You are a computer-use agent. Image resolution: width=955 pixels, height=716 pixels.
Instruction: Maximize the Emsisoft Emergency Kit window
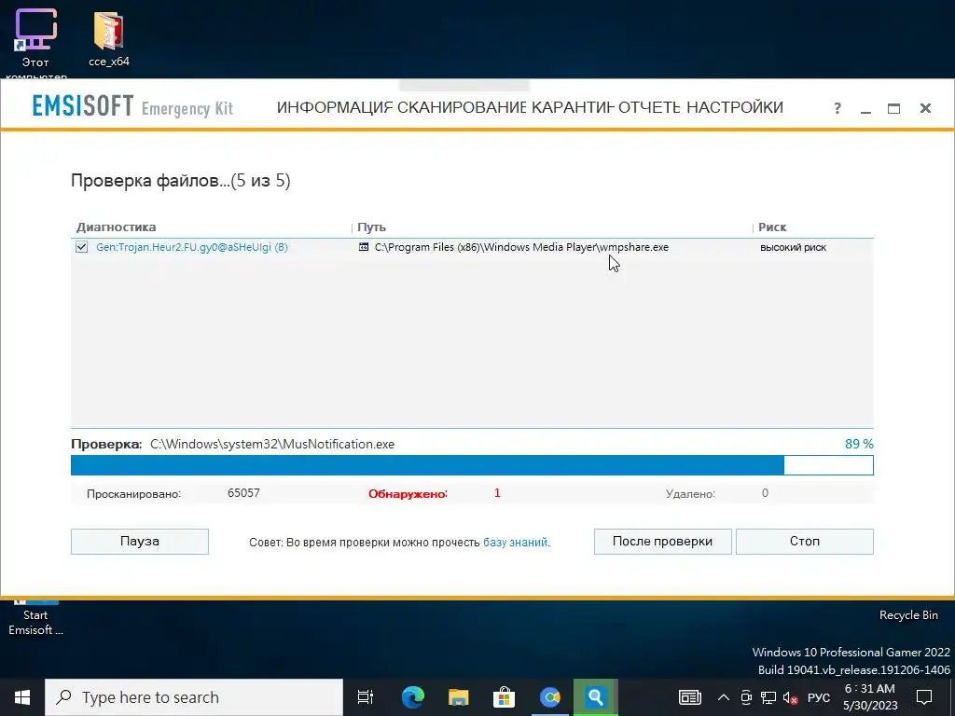(x=893, y=108)
